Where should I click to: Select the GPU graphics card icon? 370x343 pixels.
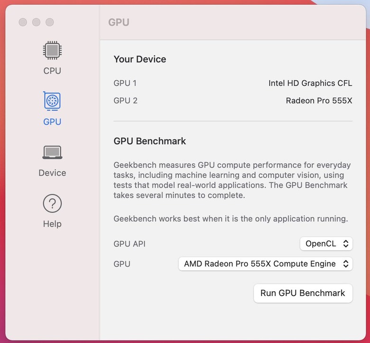point(52,101)
